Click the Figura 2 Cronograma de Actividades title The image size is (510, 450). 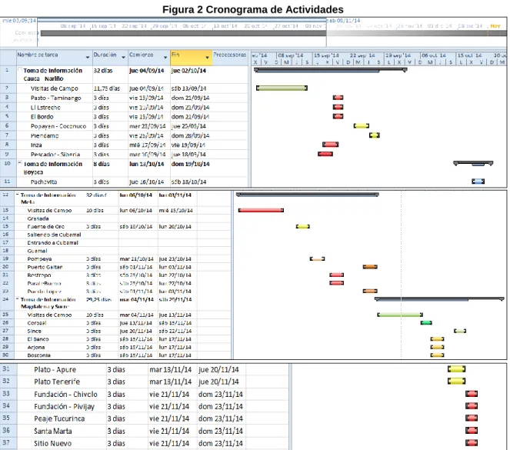click(253, 9)
